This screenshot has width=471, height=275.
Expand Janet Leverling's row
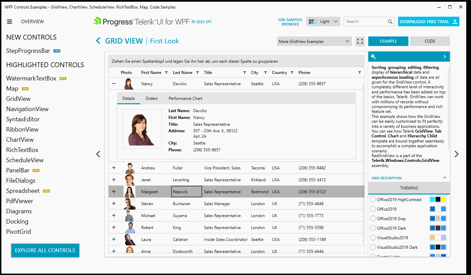point(114,180)
